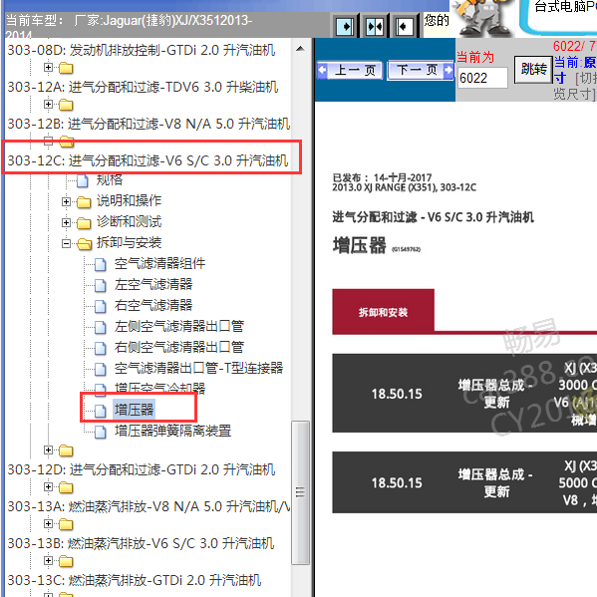Expand folder below 增压器弹簧隔离装置 item
597x597 pixels.
point(48,450)
